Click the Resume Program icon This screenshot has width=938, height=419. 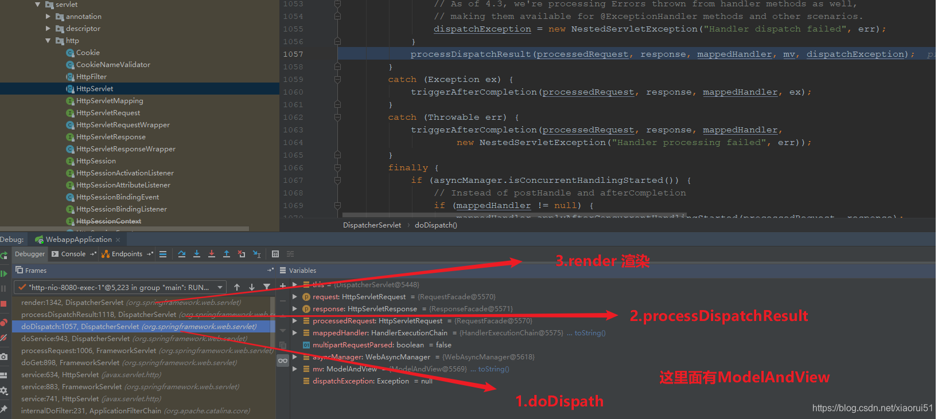(4, 273)
